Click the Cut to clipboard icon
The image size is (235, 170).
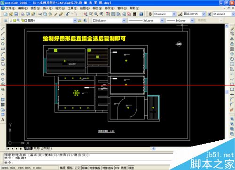coord(40,14)
